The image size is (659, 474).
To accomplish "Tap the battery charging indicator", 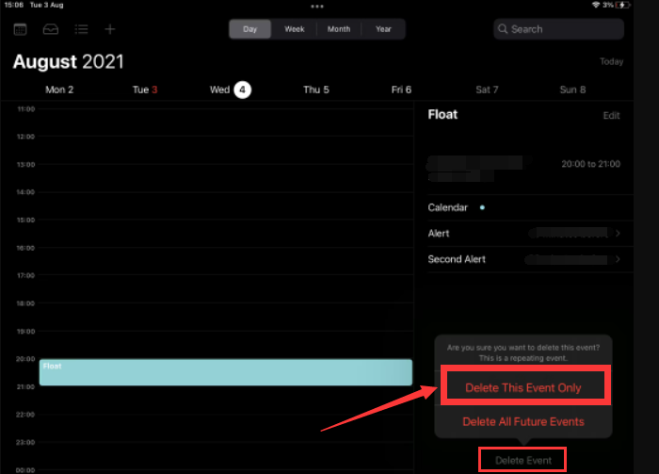I will 622,5.
